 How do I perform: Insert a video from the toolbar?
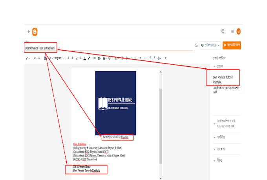point(104,58)
